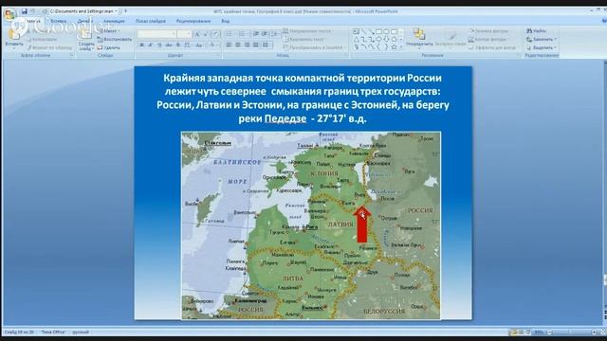607x341 pixels.
Task: Open the Макет layout dropdown
Action: coord(109,31)
